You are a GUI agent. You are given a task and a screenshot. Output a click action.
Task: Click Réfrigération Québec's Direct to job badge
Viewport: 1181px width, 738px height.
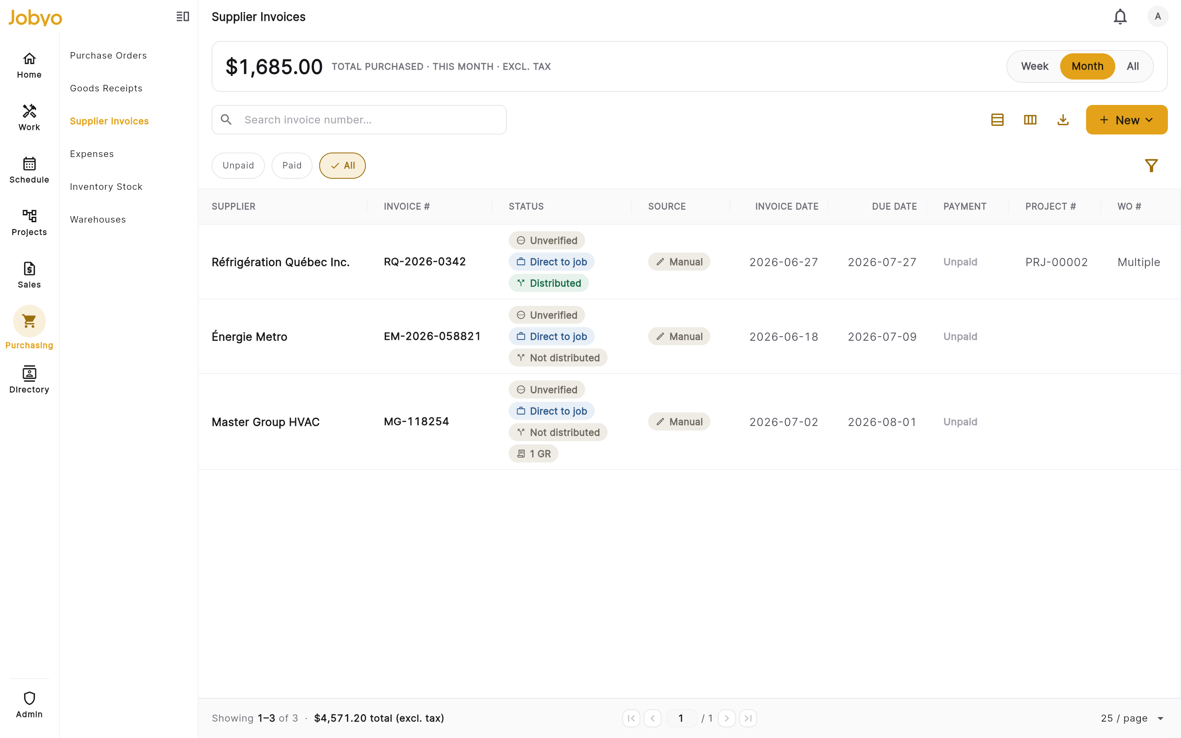[x=552, y=262]
